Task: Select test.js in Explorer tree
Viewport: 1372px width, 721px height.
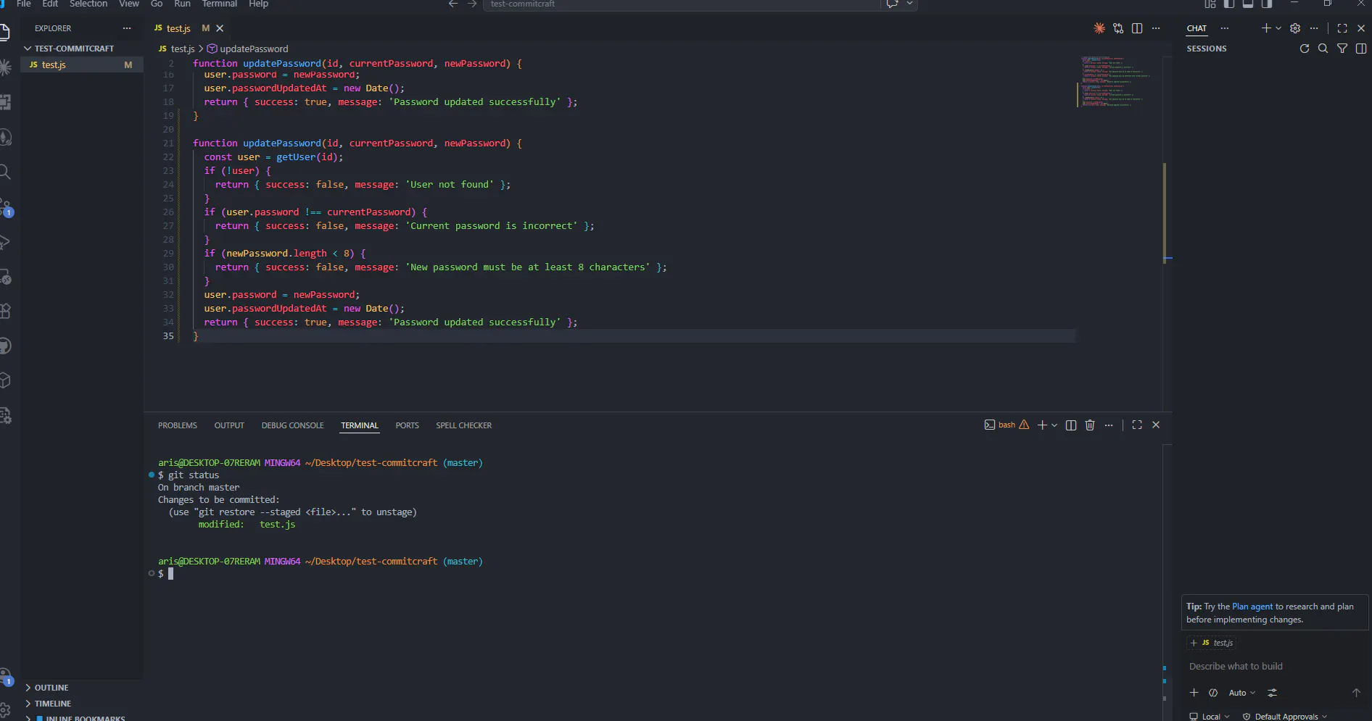Action: click(x=82, y=64)
